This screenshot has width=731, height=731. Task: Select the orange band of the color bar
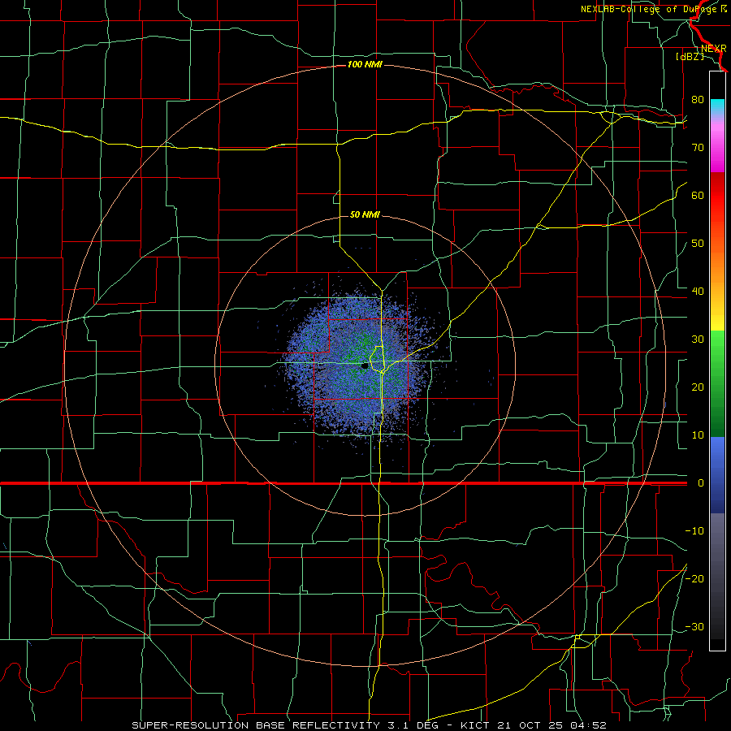tap(717, 261)
